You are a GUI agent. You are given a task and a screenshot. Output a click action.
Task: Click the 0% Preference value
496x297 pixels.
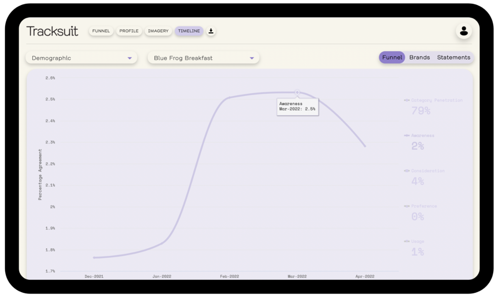tap(417, 217)
